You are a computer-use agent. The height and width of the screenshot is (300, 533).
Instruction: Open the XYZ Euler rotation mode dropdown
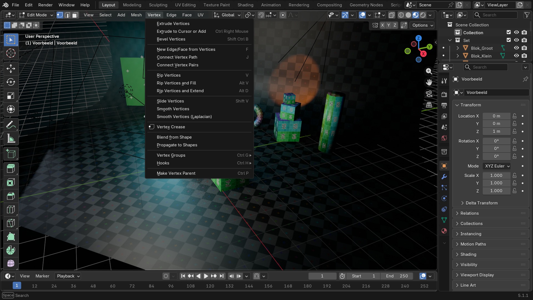[x=497, y=166]
